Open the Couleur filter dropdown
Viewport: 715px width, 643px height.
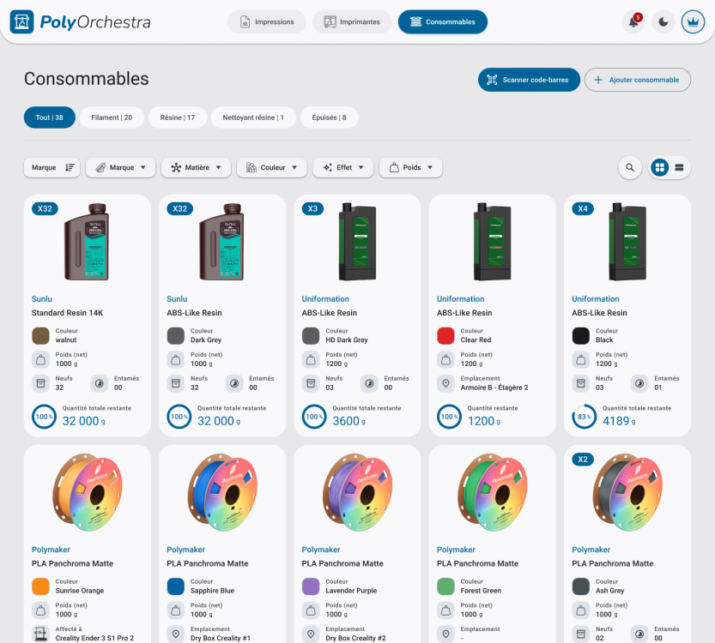pos(272,167)
